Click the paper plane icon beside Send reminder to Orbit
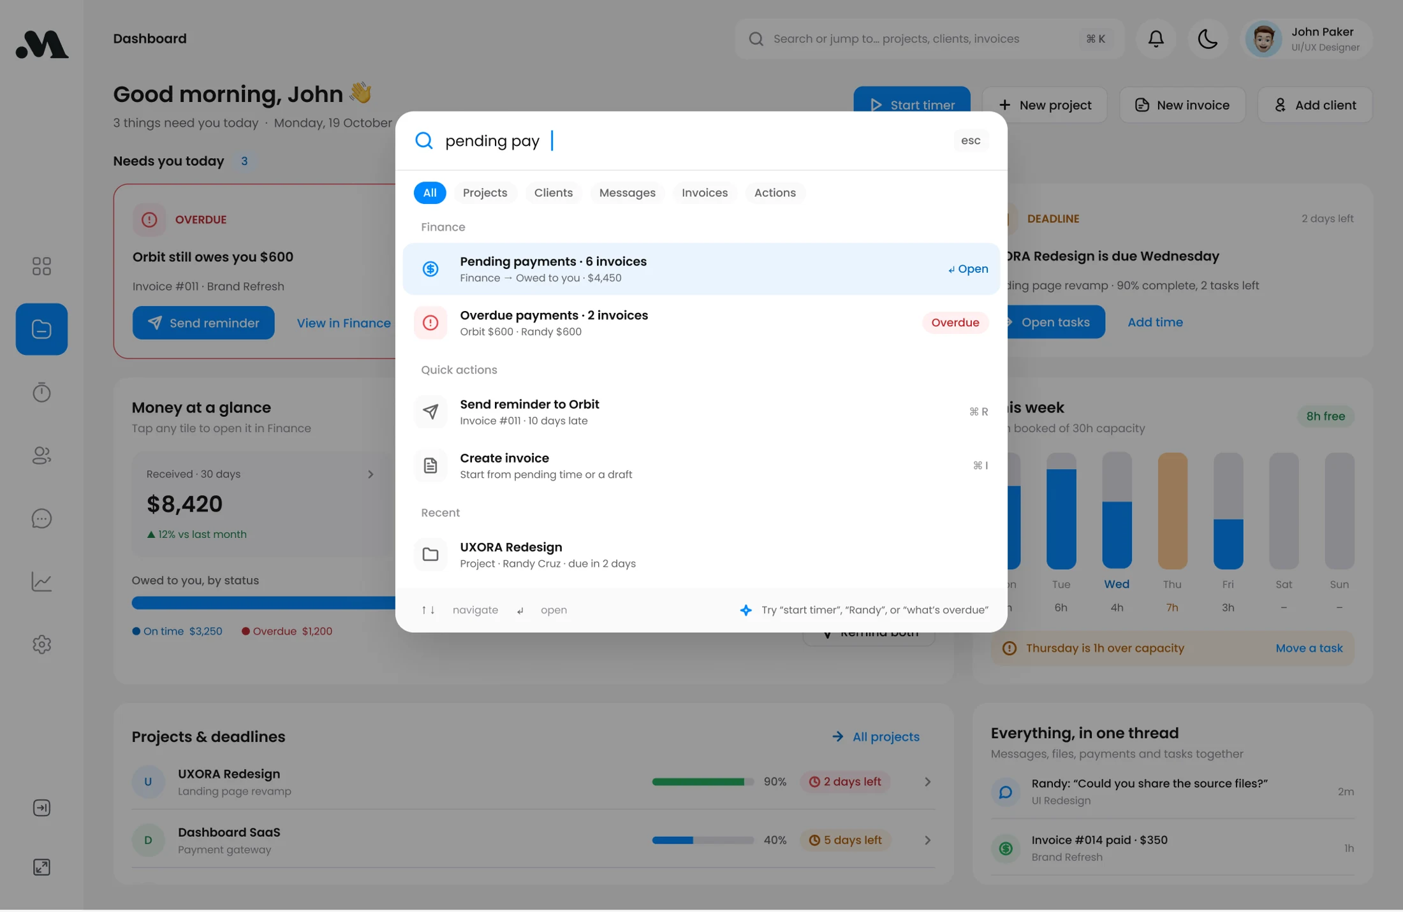The image size is (1403, 912). pyautogui.click(x=430, y=412)
